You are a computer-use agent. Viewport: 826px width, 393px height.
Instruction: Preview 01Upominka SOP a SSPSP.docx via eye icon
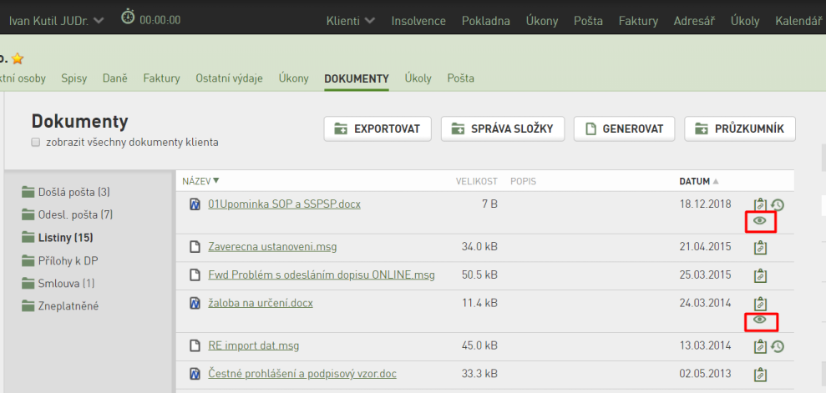760,221
